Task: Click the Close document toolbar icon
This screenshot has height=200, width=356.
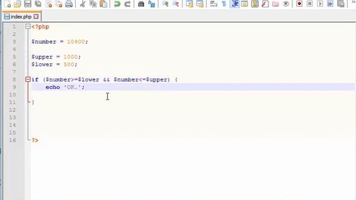Action: 48,4
